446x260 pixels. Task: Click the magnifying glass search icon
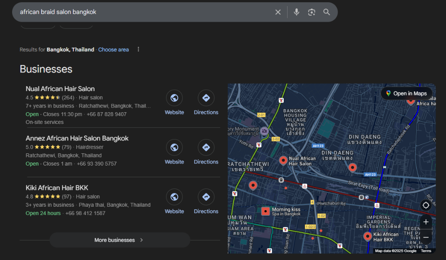tap(327, 12)
